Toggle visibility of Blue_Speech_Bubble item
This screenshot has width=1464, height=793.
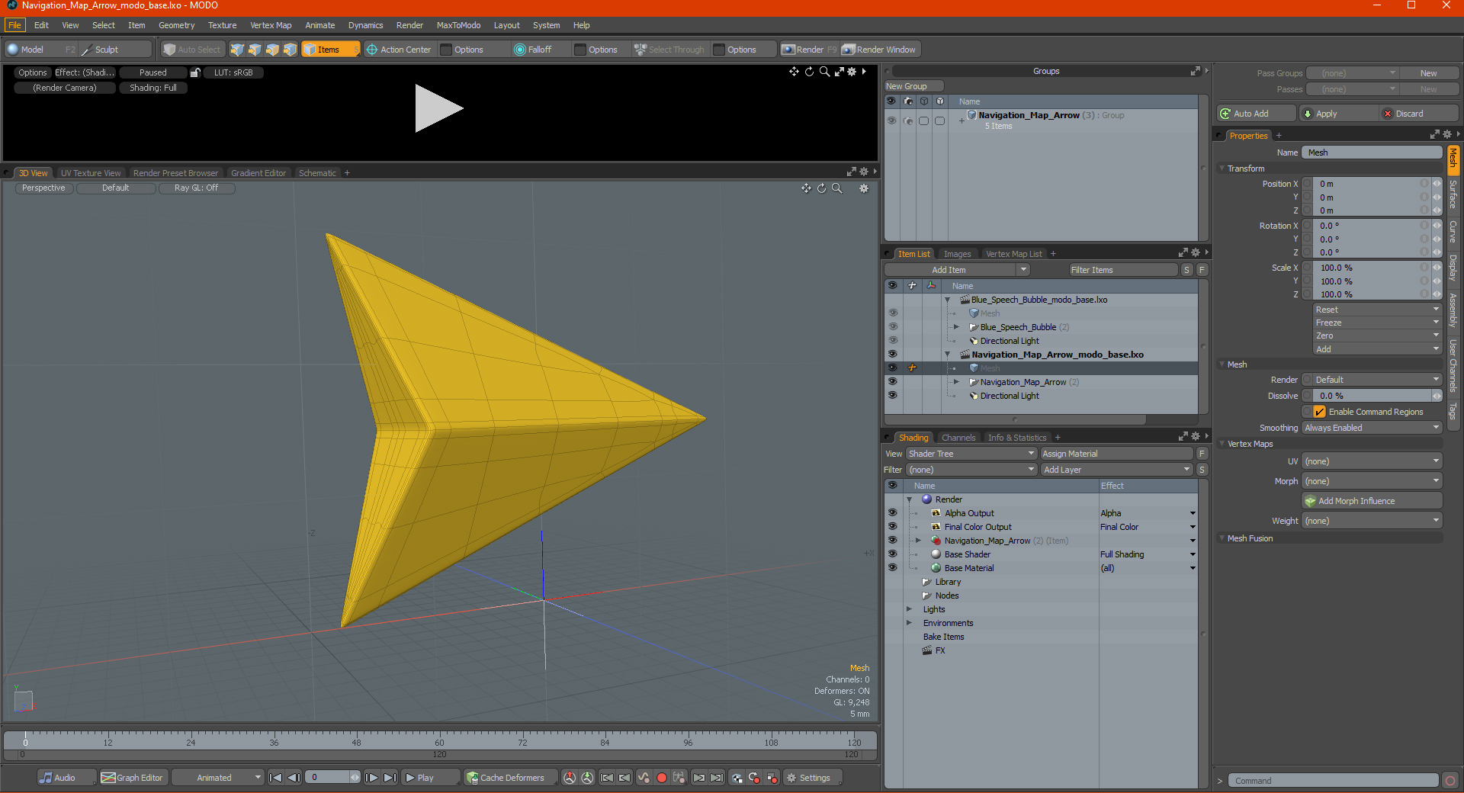(892, 327)
